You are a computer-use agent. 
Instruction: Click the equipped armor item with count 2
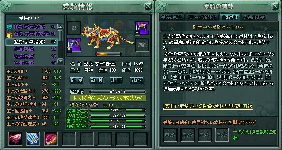tap(142, 28)
